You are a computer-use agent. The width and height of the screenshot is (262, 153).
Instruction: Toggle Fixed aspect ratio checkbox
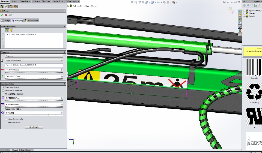click(x=3, y=87)
